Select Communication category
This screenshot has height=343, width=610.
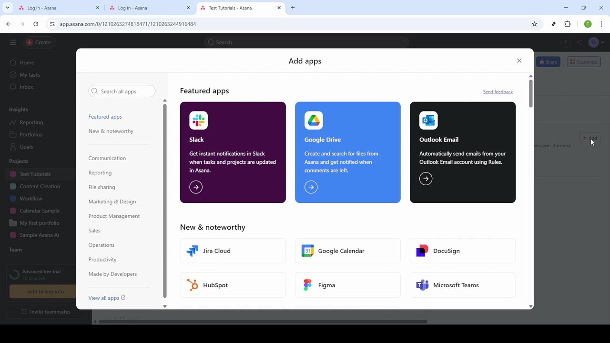107,158
